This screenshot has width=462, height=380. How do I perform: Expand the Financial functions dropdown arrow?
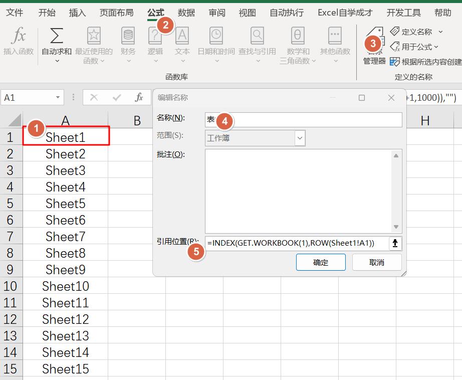129,61
